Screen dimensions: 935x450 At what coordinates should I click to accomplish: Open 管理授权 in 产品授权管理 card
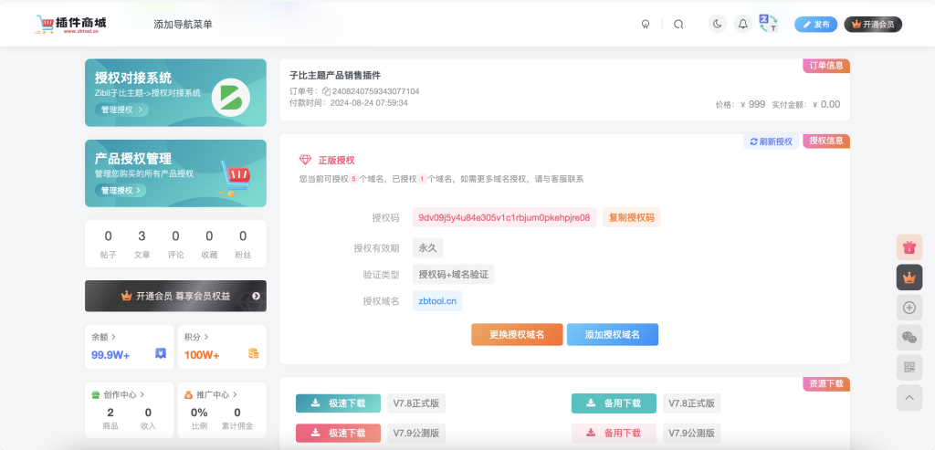(x=121, y=190)
